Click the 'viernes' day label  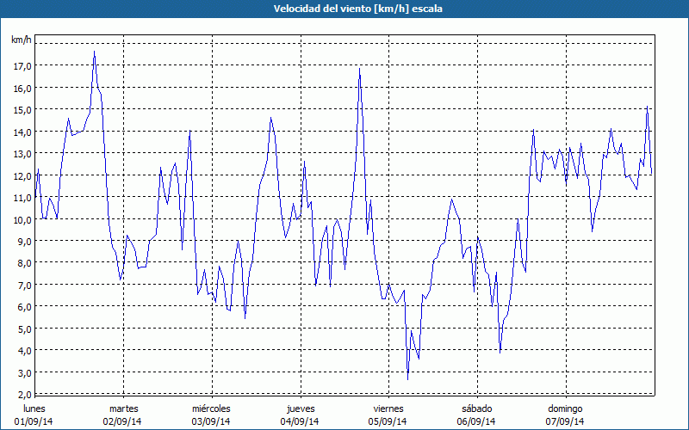point(388,408)
